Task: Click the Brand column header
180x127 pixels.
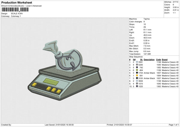Action: 165,59
